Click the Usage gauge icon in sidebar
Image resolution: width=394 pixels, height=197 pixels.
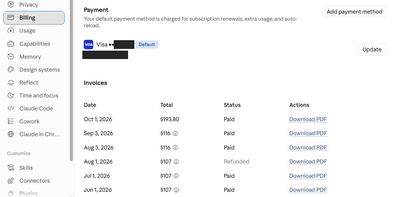10,31
